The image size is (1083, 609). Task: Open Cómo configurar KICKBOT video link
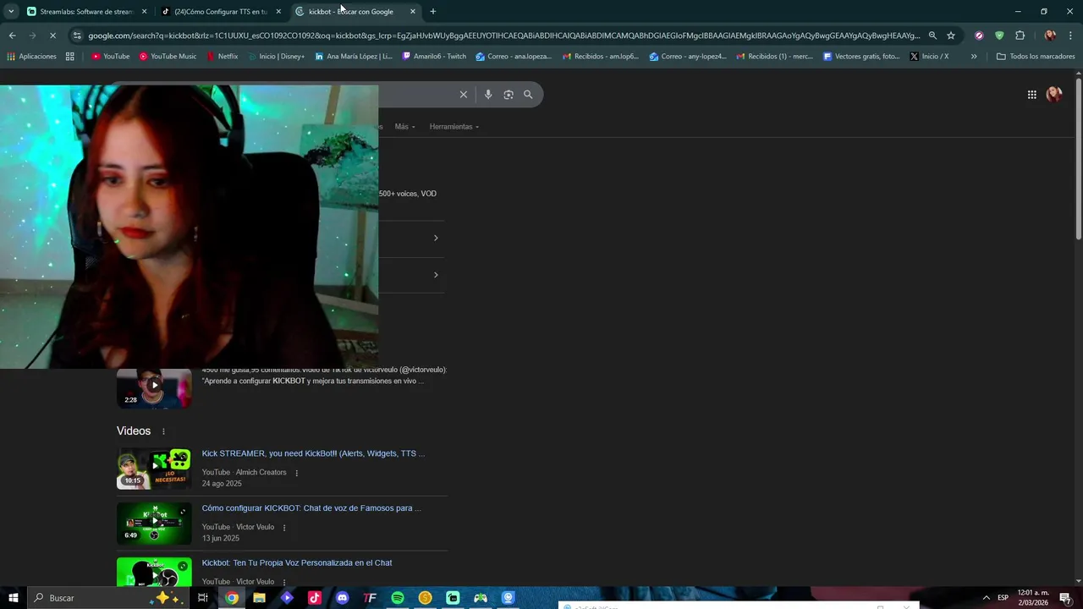(x=311, y=508)
